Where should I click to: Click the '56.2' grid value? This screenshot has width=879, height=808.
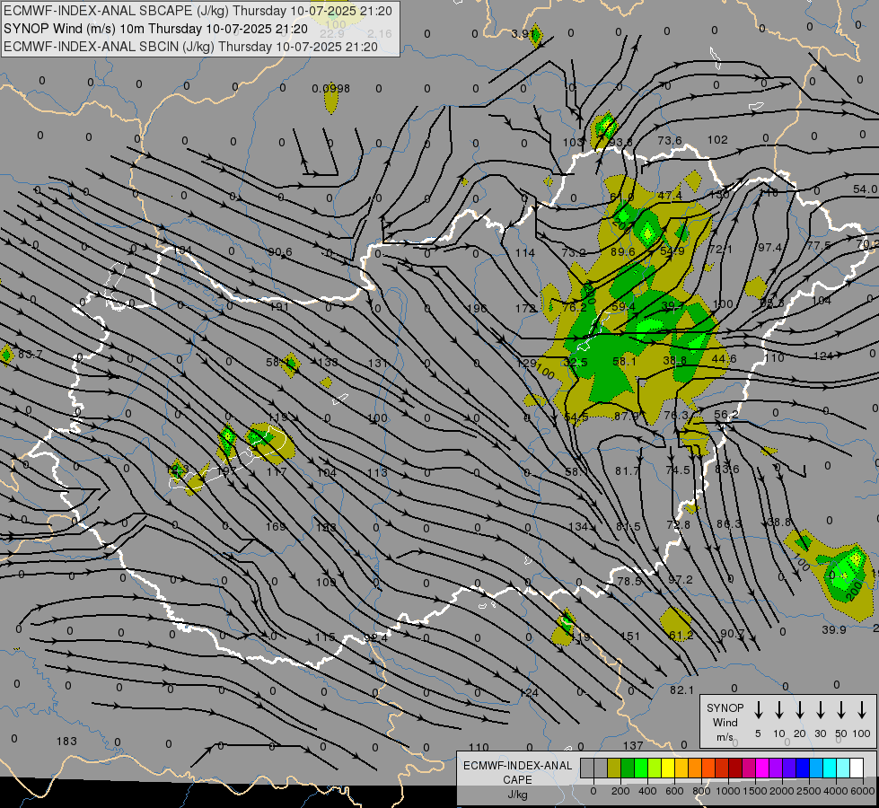point(726,415)
